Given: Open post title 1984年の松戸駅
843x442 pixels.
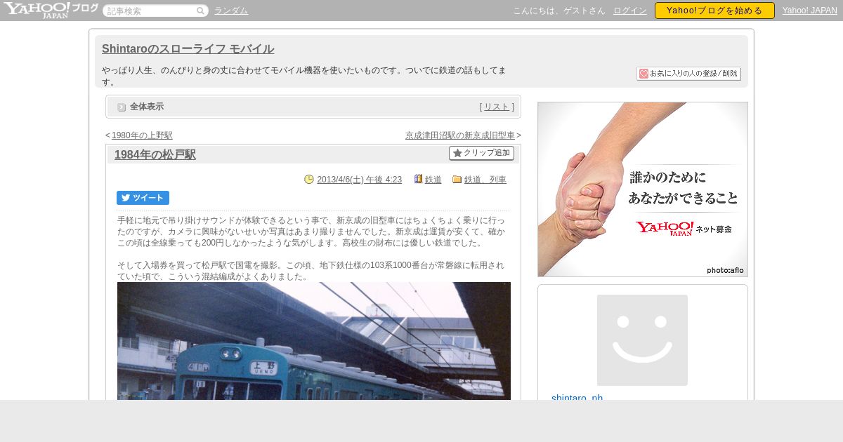Looking at the screenshot, I should 155,155.
